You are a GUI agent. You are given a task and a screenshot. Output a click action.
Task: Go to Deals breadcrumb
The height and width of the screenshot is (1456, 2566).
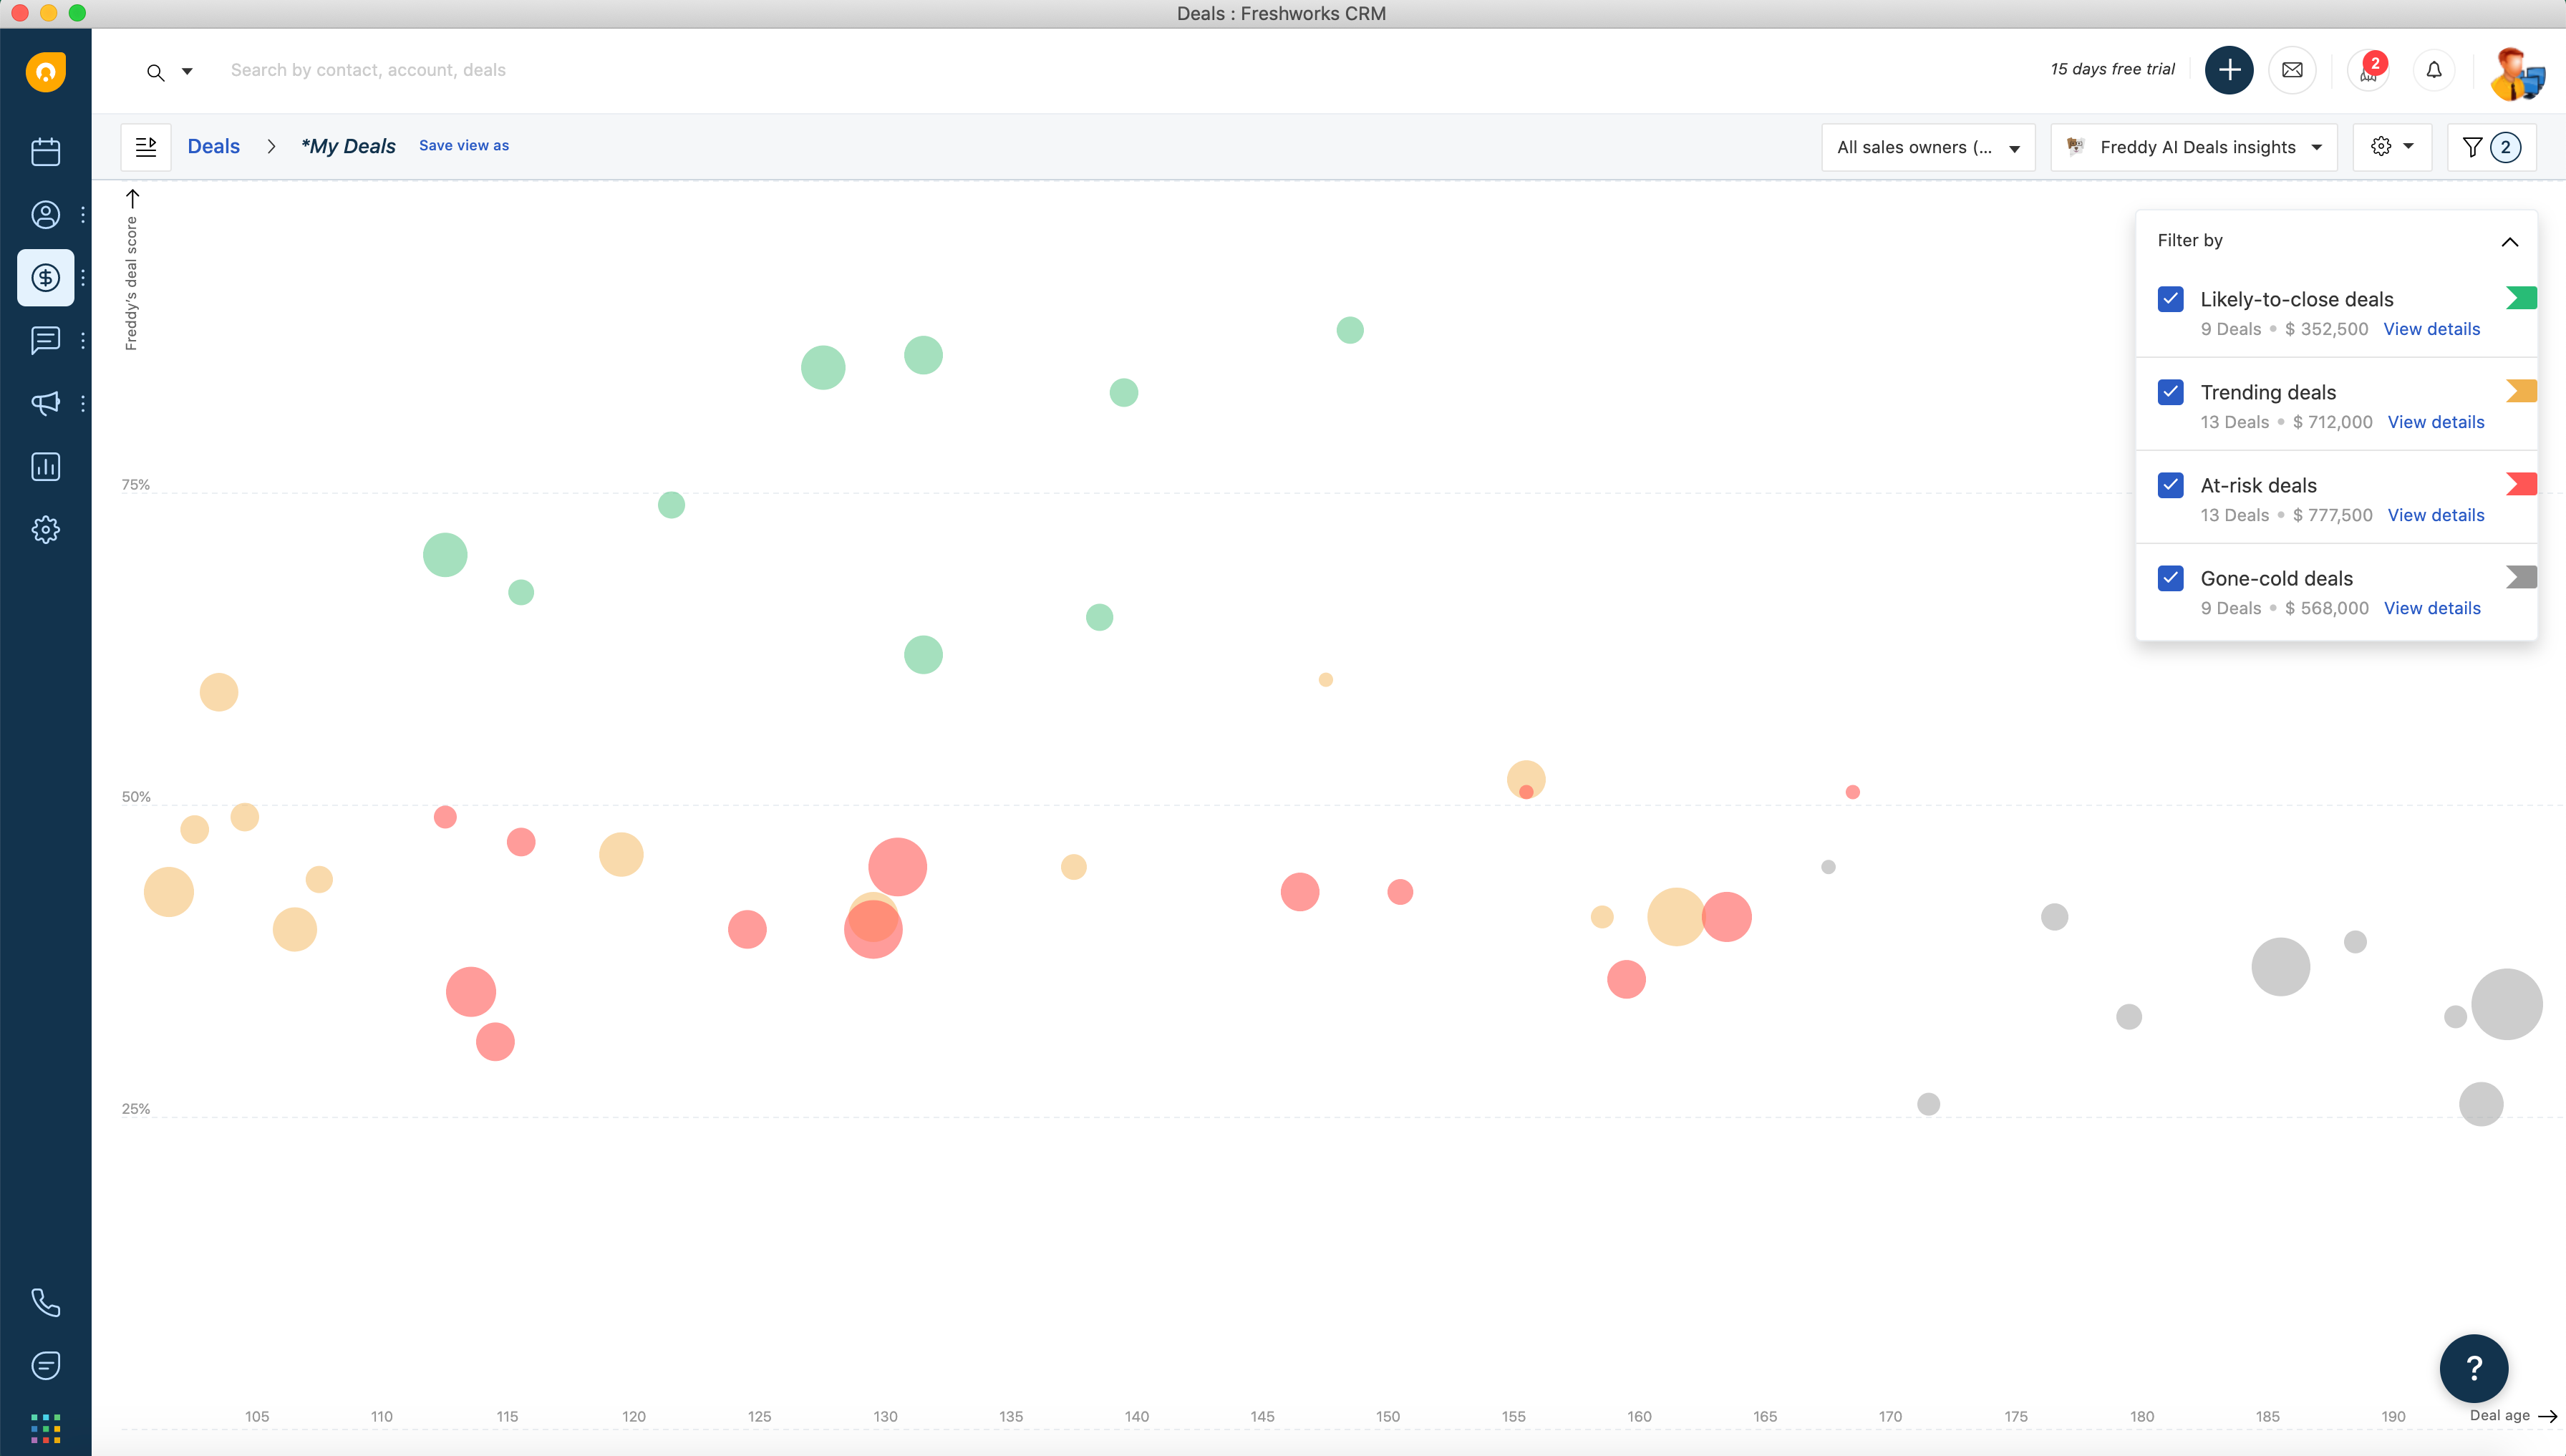click(x=213, y=146)
